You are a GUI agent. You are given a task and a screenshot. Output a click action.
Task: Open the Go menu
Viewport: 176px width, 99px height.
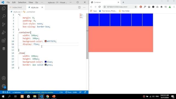click(x=37, y=2)
